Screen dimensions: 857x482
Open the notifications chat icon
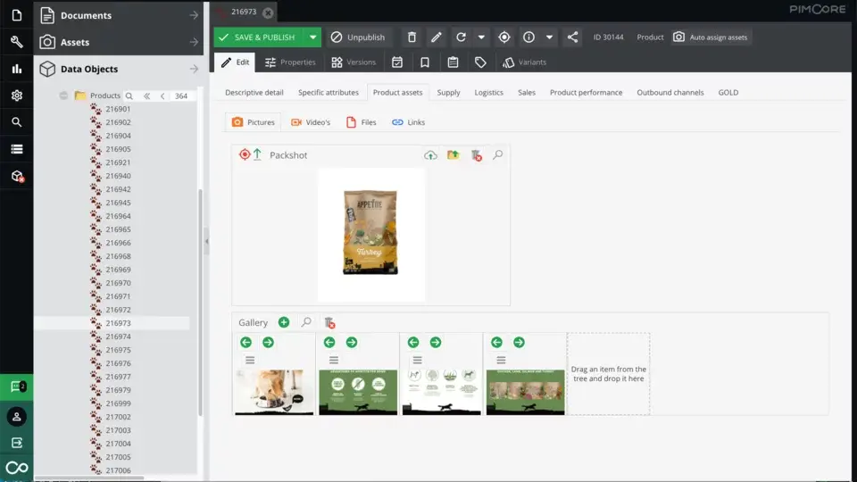pos(16,386)
